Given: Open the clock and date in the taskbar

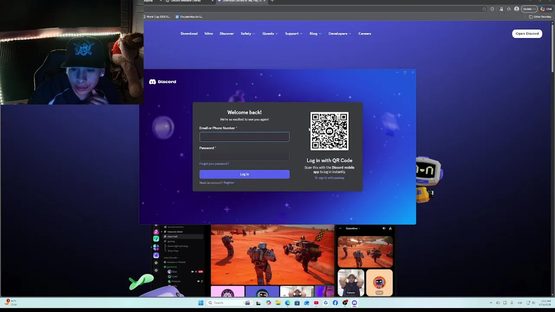Looking at the screenshot, I should click(545, 303).
